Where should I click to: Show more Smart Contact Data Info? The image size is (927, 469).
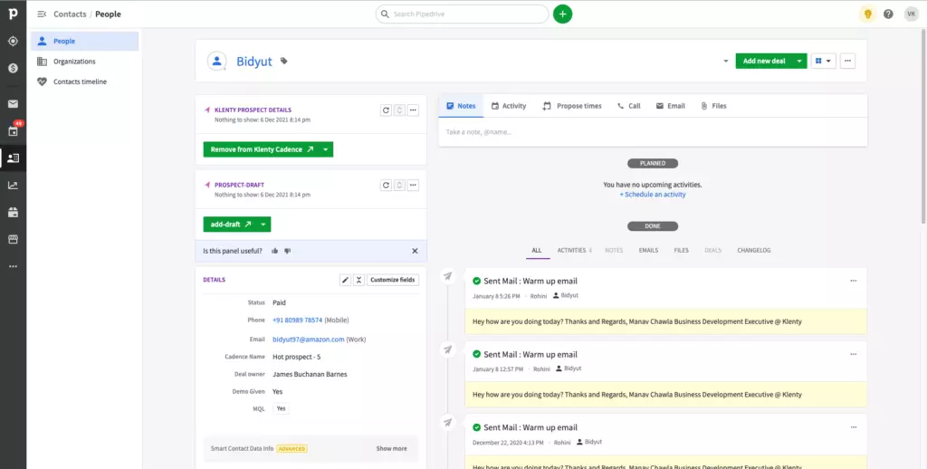pos(391,448)
